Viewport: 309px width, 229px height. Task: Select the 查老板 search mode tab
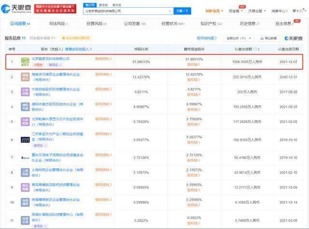[x=103, y=5]
